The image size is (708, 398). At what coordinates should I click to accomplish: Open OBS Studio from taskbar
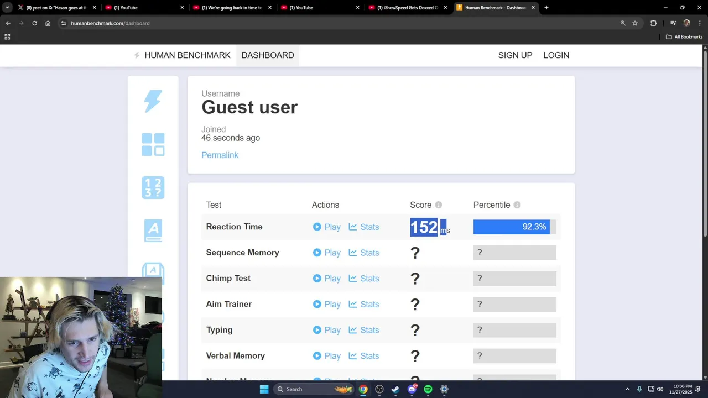[x=379, y=389]
